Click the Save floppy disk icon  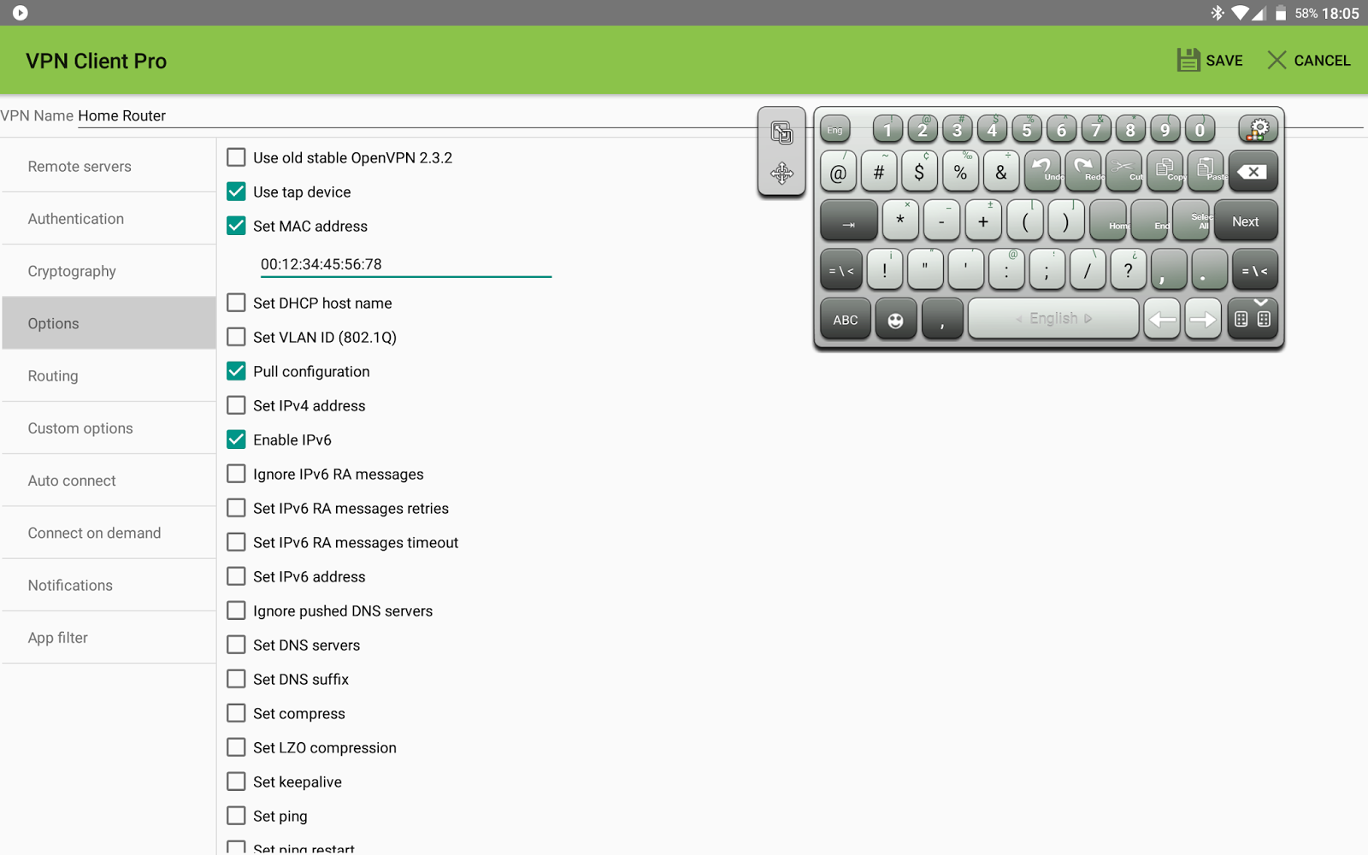coord(1188,60)
